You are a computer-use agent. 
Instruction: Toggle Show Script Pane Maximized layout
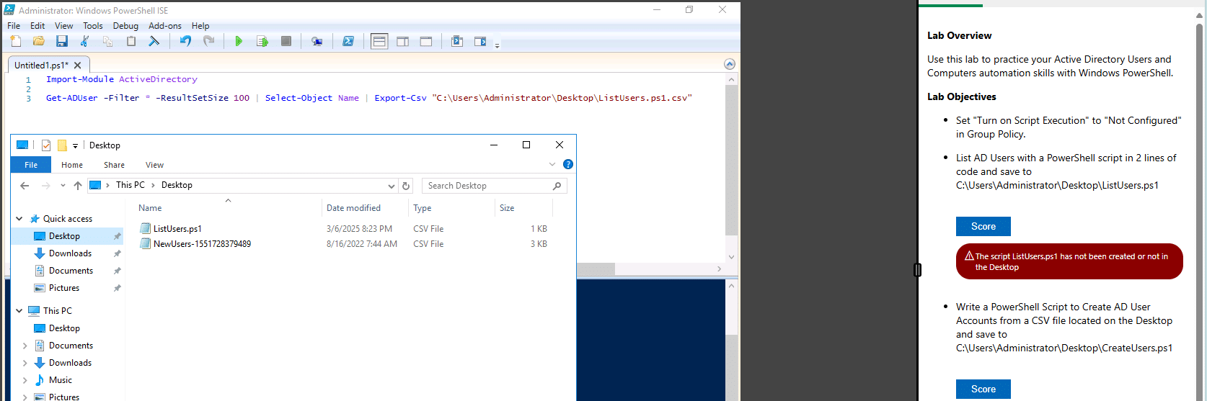pos(426,42)
